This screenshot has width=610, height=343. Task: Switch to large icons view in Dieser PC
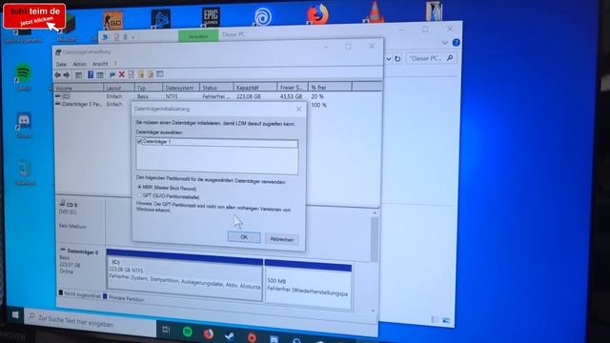pyautogui.click(x=446, y=321)
